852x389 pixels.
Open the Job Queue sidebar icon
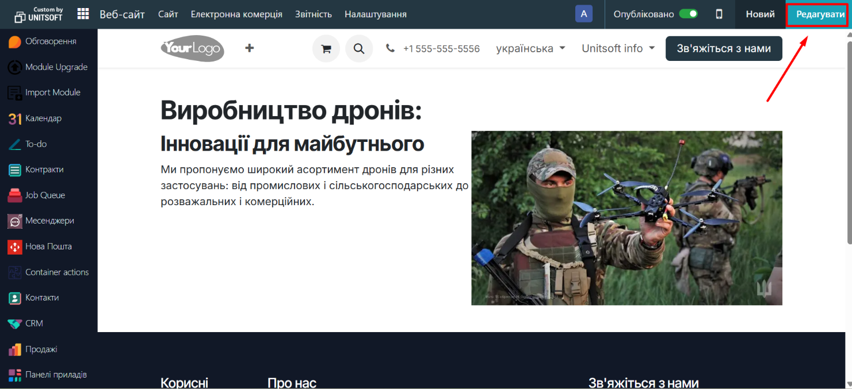[x=15, y=195]
